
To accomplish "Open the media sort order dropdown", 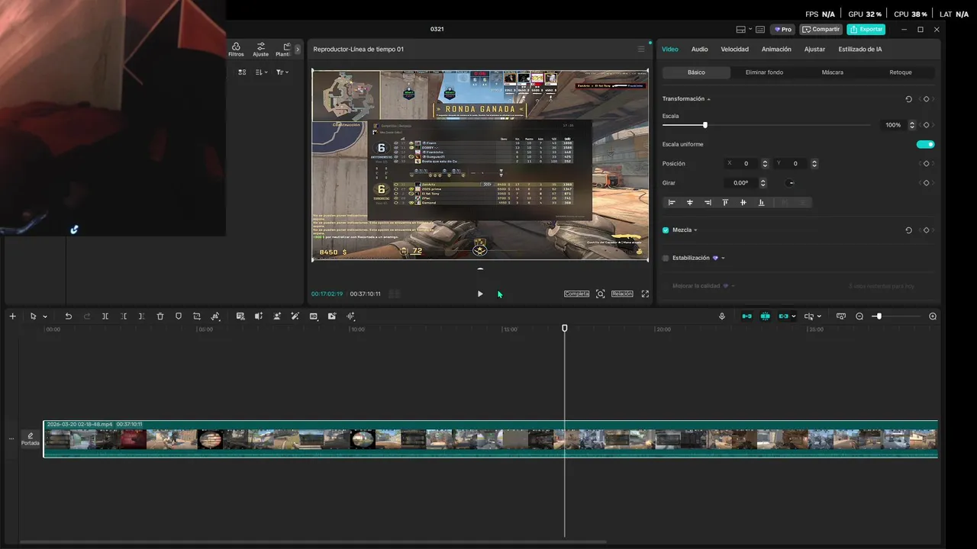I will pyautogui.click(x=261, y=72).
